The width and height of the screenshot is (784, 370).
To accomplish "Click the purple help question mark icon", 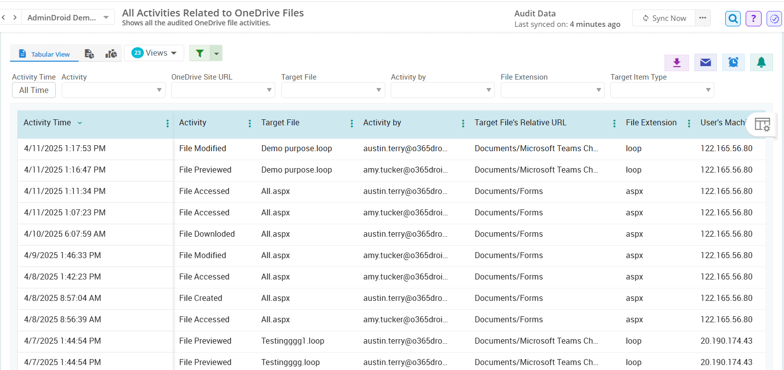I will [753, 18].
